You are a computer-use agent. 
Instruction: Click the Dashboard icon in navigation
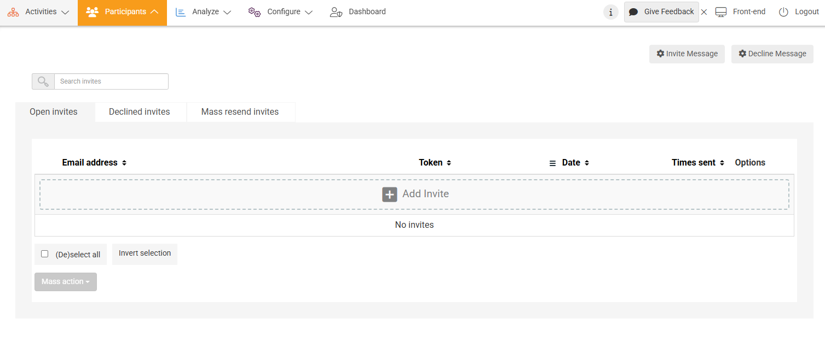(x=336, y=12)
